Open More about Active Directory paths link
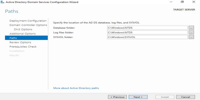200x100 pixels. (76, 88)
